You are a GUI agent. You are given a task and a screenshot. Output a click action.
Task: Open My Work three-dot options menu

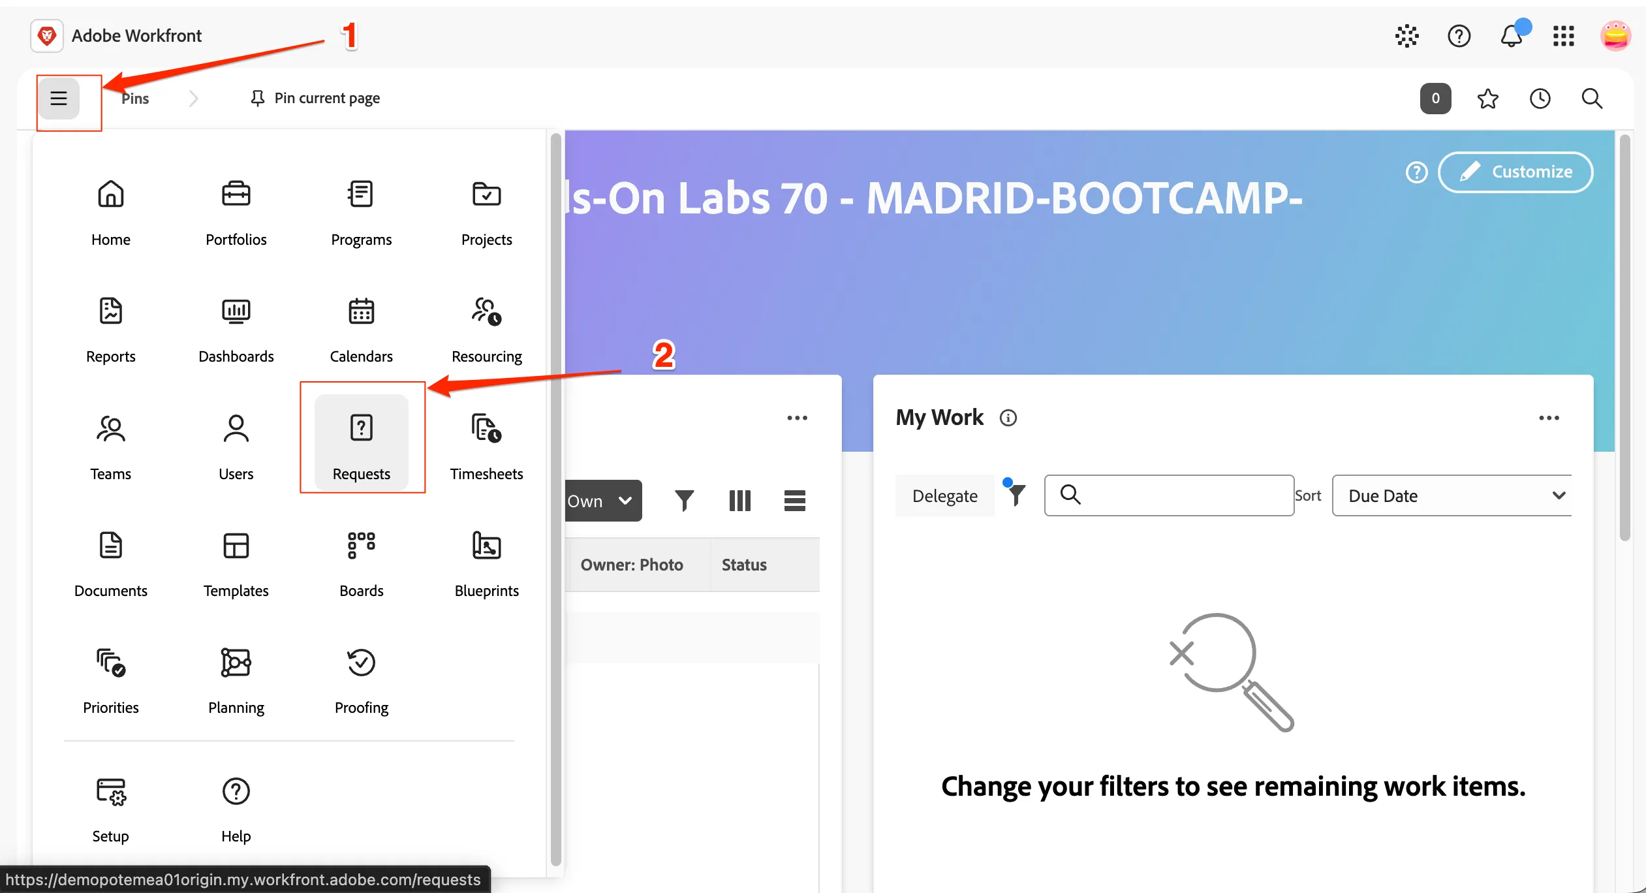[x=1549, y=418]
